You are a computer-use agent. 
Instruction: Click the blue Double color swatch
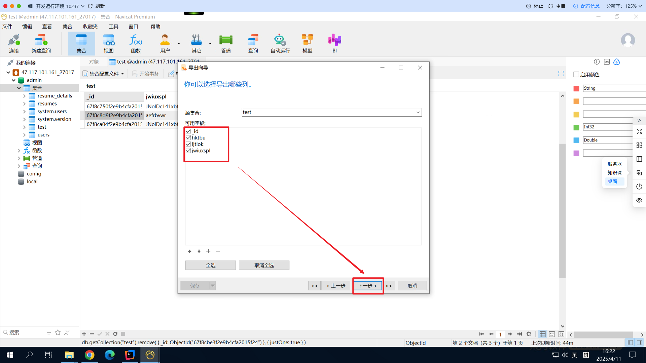click(x=576, y=140)
